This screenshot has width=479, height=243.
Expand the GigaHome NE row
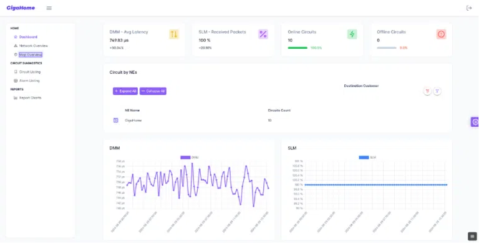(x=116, y=121)
